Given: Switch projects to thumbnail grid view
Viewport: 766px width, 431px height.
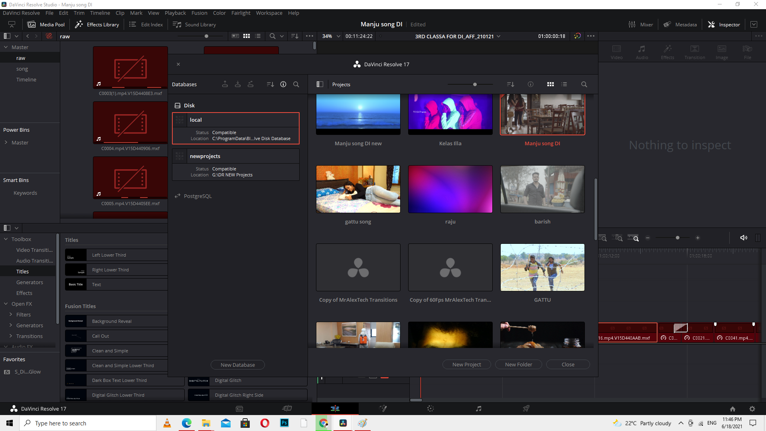Looking at the screenshot, I should pos(551,84).
